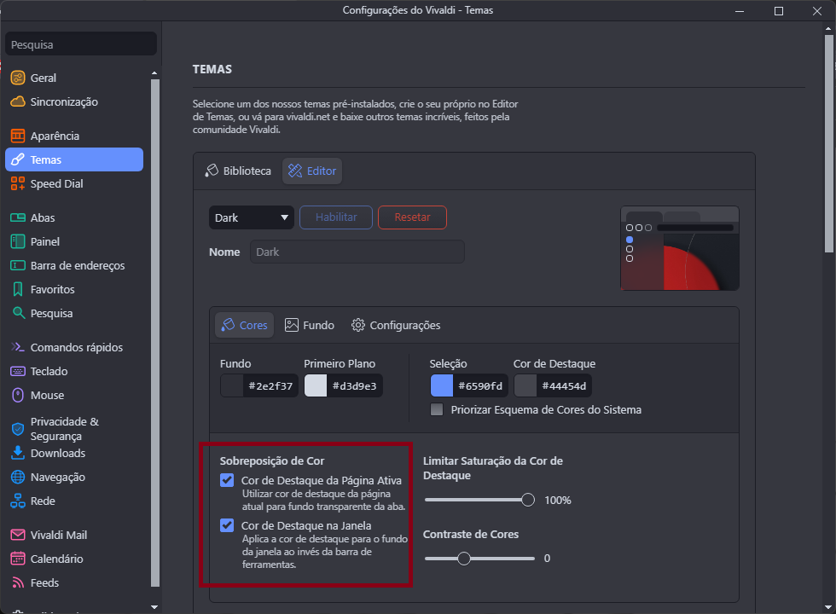
Task: Maximize the Vivaldi settings window
Action: click(x=779, y=10)
